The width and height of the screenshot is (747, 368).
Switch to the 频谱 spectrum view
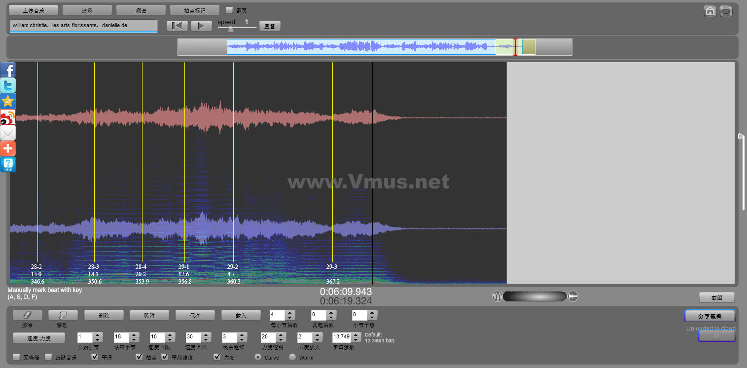(141, 10)
